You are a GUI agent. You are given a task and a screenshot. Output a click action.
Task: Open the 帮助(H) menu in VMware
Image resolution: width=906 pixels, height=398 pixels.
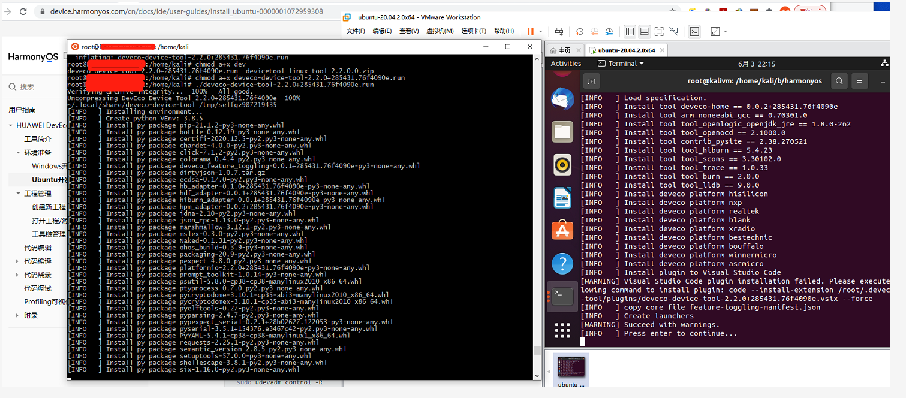[x=504, y=31]
